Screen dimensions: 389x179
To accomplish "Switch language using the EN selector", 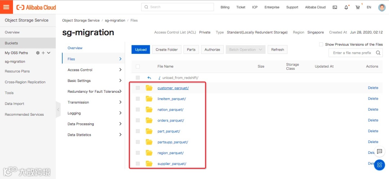I will click(x=369, y=8).
